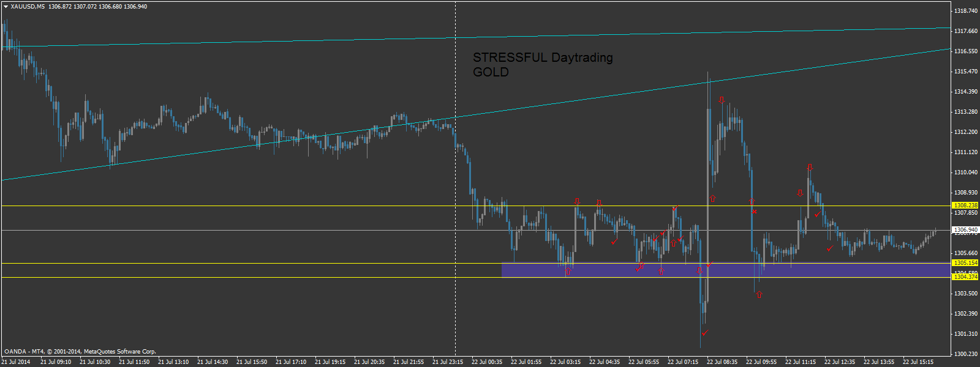Click the 22 Jul 03:15 time label

point(565,362)
